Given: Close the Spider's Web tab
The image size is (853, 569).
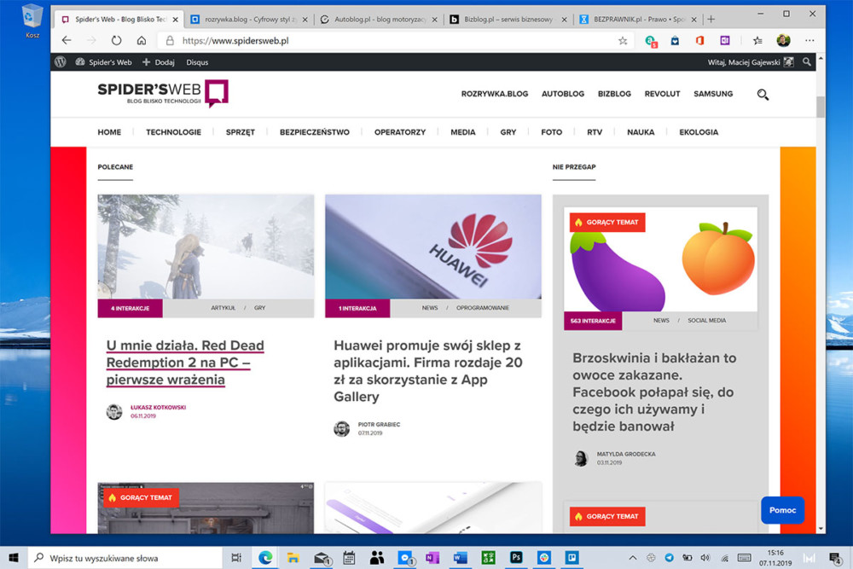Looking at the screenshot, I should (175, 20).
